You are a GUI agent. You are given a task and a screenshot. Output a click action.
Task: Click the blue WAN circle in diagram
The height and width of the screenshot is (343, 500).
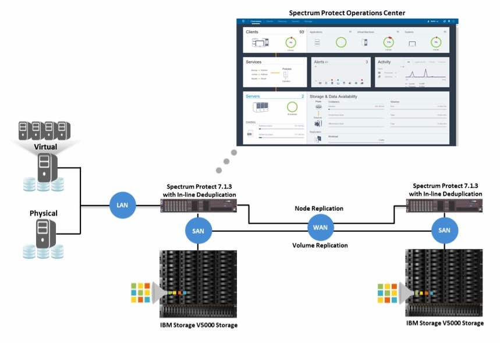[321, 227]
